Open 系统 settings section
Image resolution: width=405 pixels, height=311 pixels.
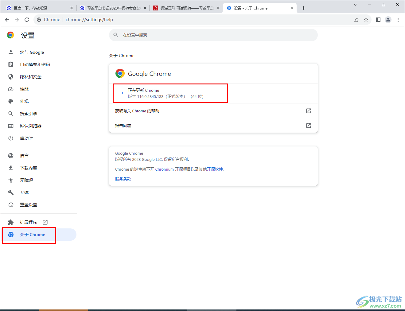(38, 192)
